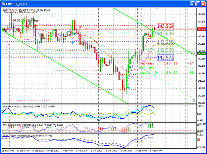Click the 5 Oct 05:00 time axis label
This screenshot has width=207, height=154.
pyautogui.click(x=156, y=151)
